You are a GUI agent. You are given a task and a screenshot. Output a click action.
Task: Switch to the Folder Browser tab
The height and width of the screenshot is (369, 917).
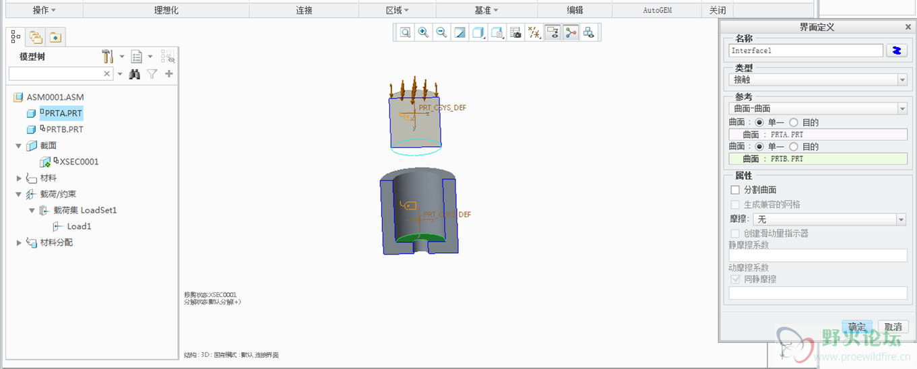point(36,37)
